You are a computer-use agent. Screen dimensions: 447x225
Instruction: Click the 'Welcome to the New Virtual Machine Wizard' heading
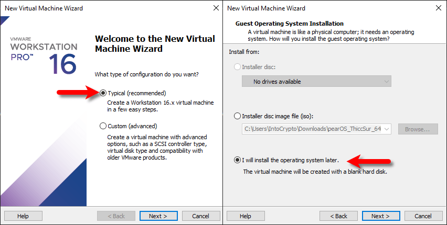[155, 43]
